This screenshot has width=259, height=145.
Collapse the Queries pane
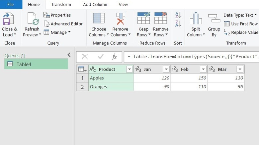coord(69,55)
